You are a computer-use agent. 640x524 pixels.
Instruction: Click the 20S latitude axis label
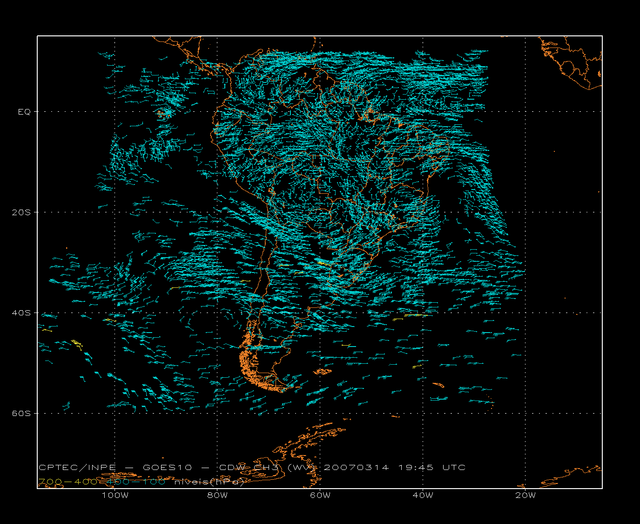(21, 212)
